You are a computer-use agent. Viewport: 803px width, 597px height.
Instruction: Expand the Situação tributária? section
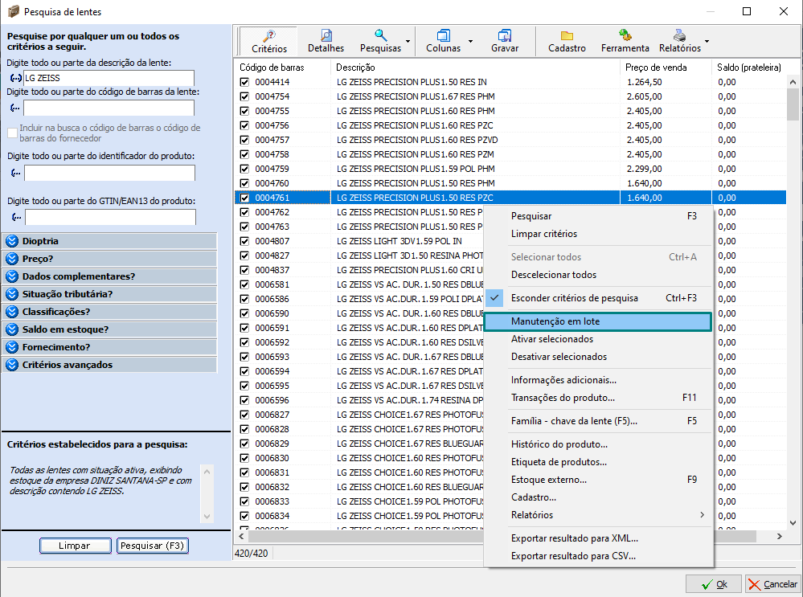[109, 294]
